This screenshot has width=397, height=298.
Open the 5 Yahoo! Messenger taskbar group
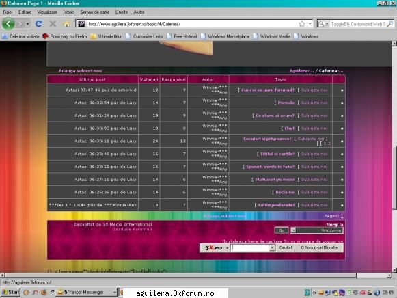point(87,293)
